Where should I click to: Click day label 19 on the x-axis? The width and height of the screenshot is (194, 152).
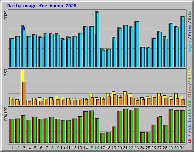(114, 148)
